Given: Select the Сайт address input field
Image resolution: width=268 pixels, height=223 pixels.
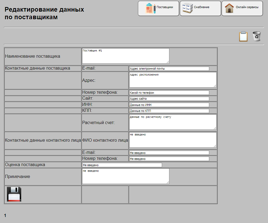Looking at the screenshot, I should pyautogui.click(x=169, y=99).
